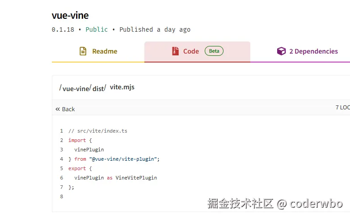This screenshot has width=350, height=217.
Task: Click the double chevron Back icon
Action: click(x=58, y=109)
